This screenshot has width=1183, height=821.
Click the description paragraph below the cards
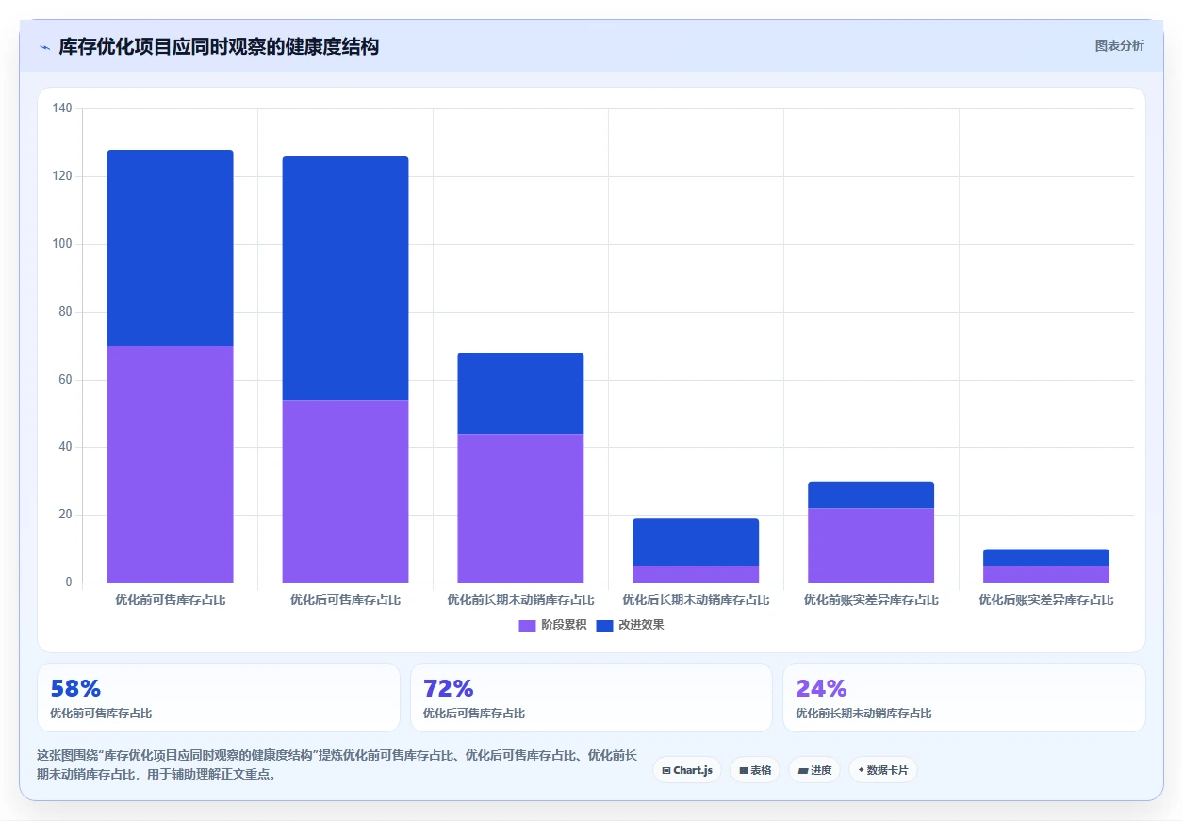click(x=337, y=765)
